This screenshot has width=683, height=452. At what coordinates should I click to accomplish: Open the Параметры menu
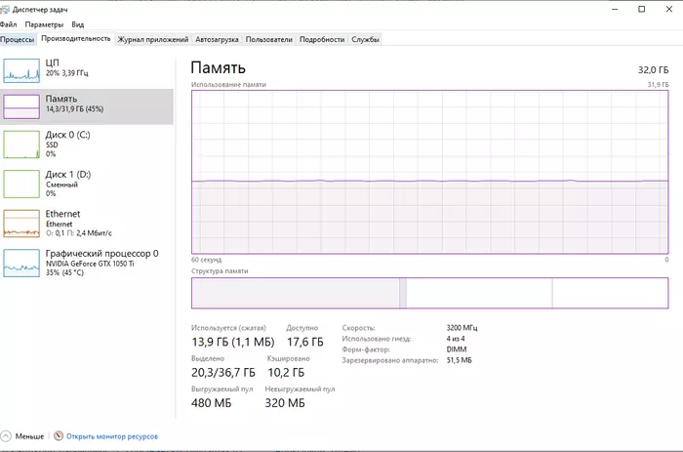(44, 23)
